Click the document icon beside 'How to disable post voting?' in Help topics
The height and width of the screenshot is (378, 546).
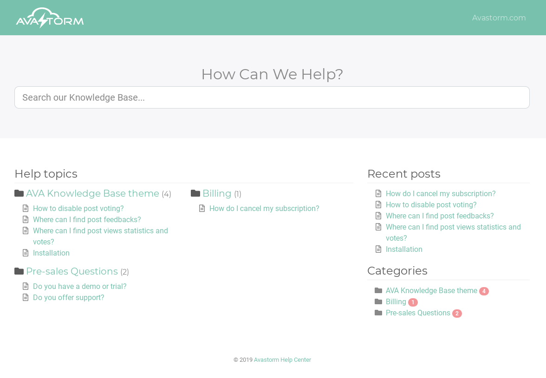26,208
